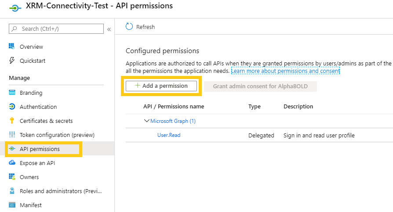Click the Search (Ctrl+/) field
Image resolution: width=393 pixels, height=212 pixels.
pos(56,29)
